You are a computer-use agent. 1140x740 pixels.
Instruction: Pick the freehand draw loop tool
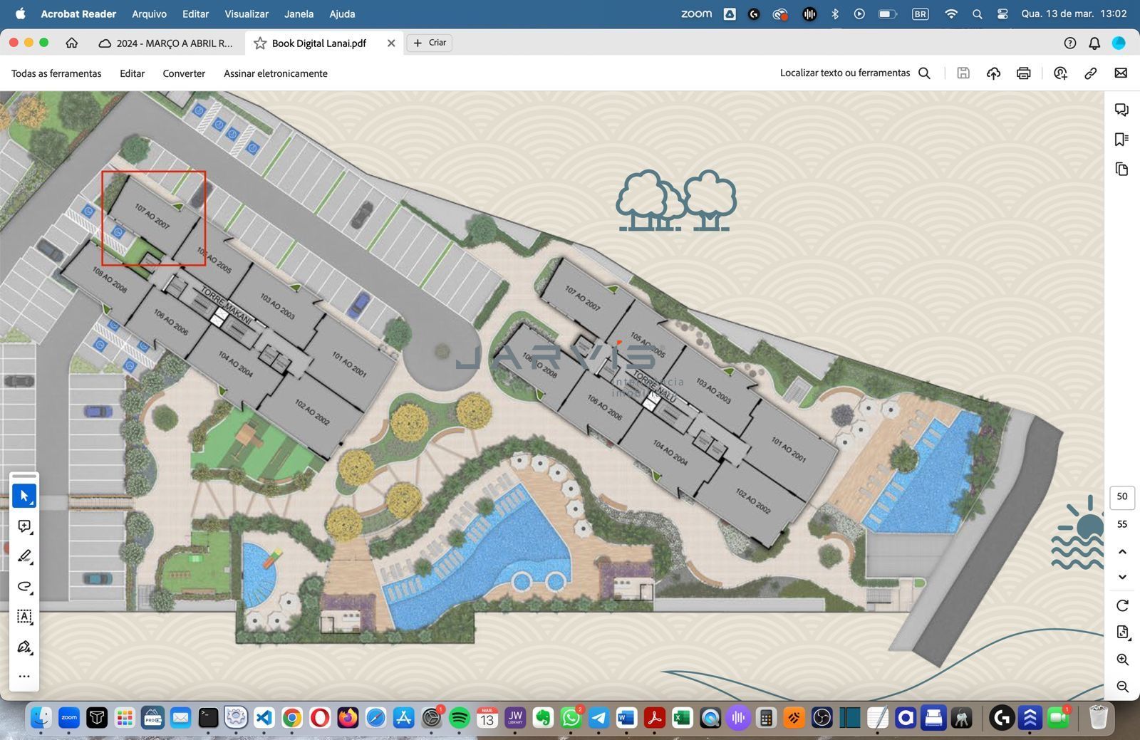24,587
